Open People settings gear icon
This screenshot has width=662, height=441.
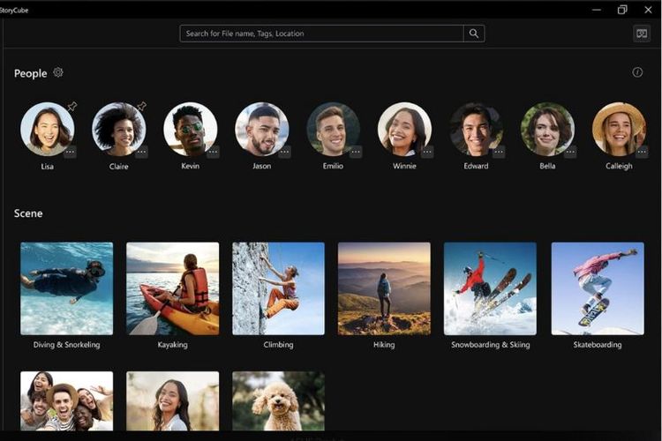(58, 73)
